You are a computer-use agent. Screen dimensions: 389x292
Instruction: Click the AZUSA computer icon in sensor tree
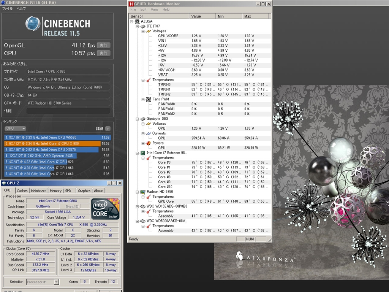pos(137,21)
